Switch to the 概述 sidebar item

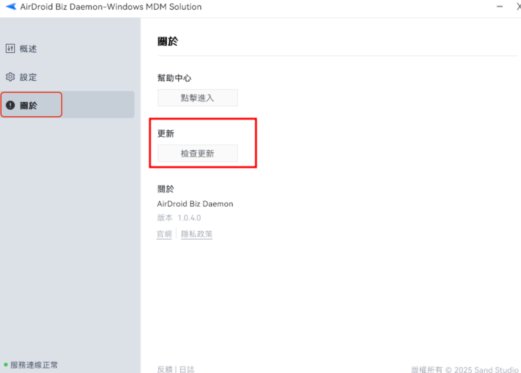coord(67,49)
